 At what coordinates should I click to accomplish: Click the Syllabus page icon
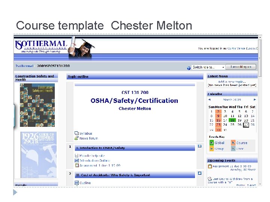[x=76, y=133]
